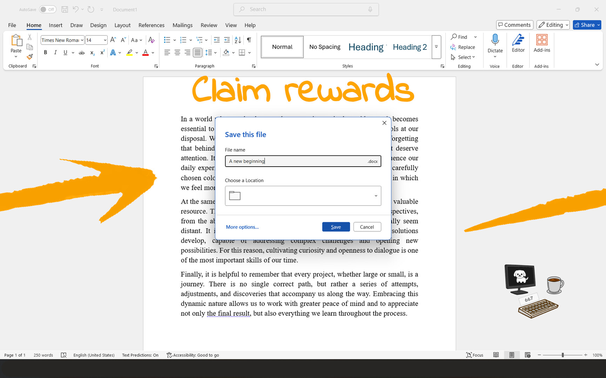
Task: Toggle Underline formatting
Action: [65, 52]
